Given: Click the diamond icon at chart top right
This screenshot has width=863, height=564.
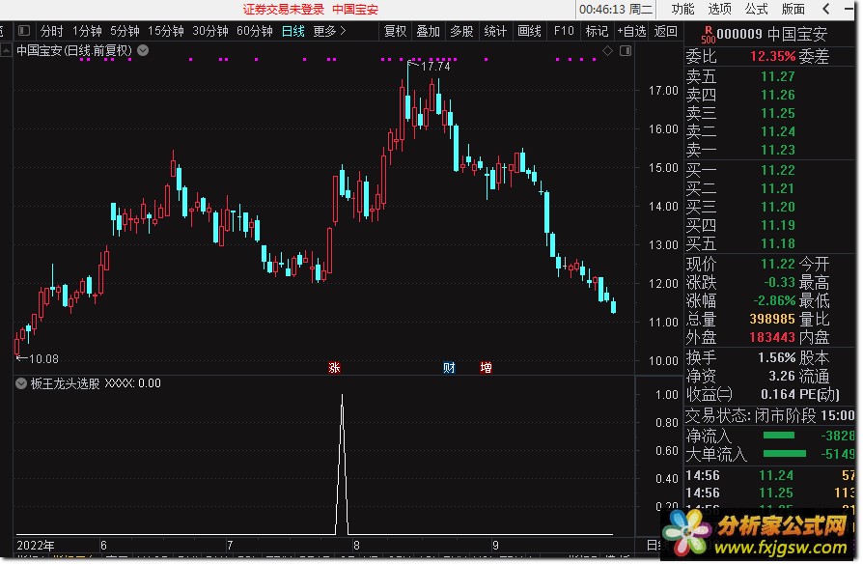Looking at the screenshot, I should tap(607, 50).
